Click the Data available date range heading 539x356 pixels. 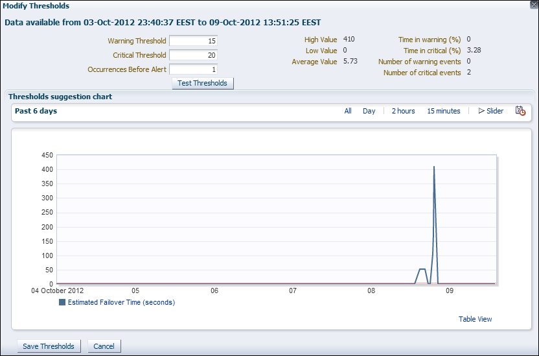163,23
